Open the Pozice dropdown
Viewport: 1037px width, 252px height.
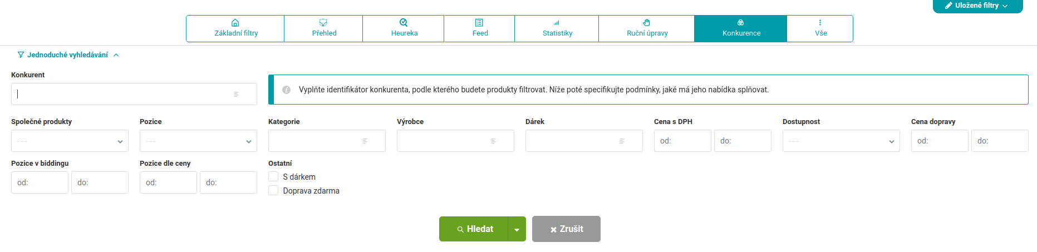coord(198,141)
